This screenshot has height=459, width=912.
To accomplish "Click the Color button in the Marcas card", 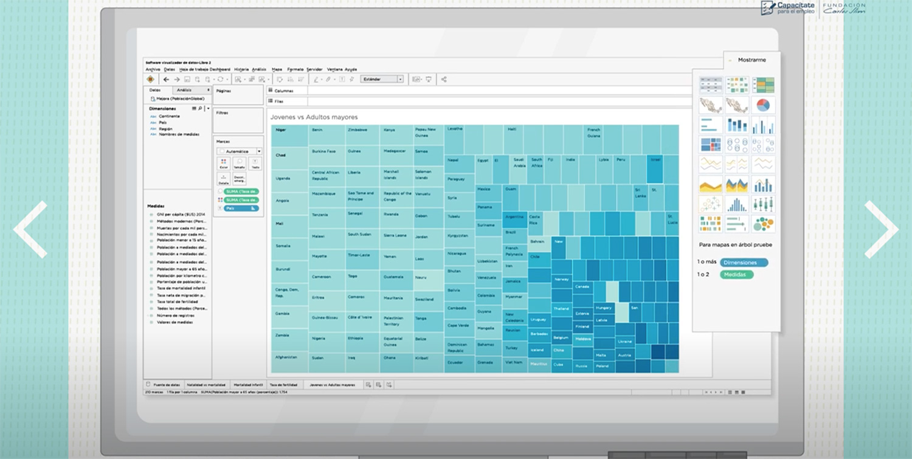I will pyautogui.click(x=224, y=164).
